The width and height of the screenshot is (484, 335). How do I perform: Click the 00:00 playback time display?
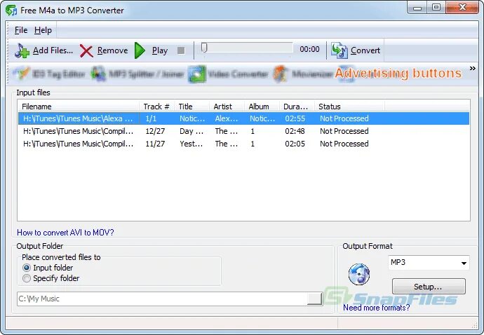click(309, 49)
